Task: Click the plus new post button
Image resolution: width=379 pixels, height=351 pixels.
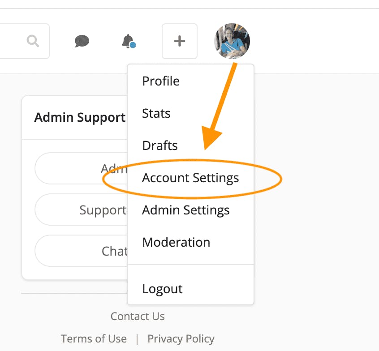Action: [x=180, y=41]
